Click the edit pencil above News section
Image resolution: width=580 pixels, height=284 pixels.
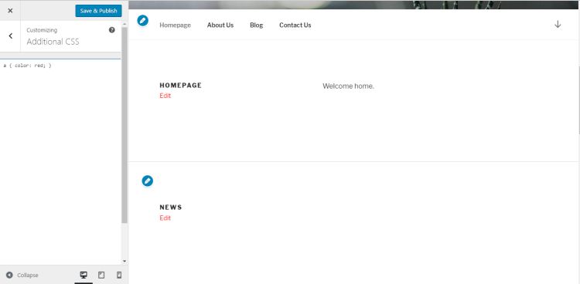(x=147, y=181)
